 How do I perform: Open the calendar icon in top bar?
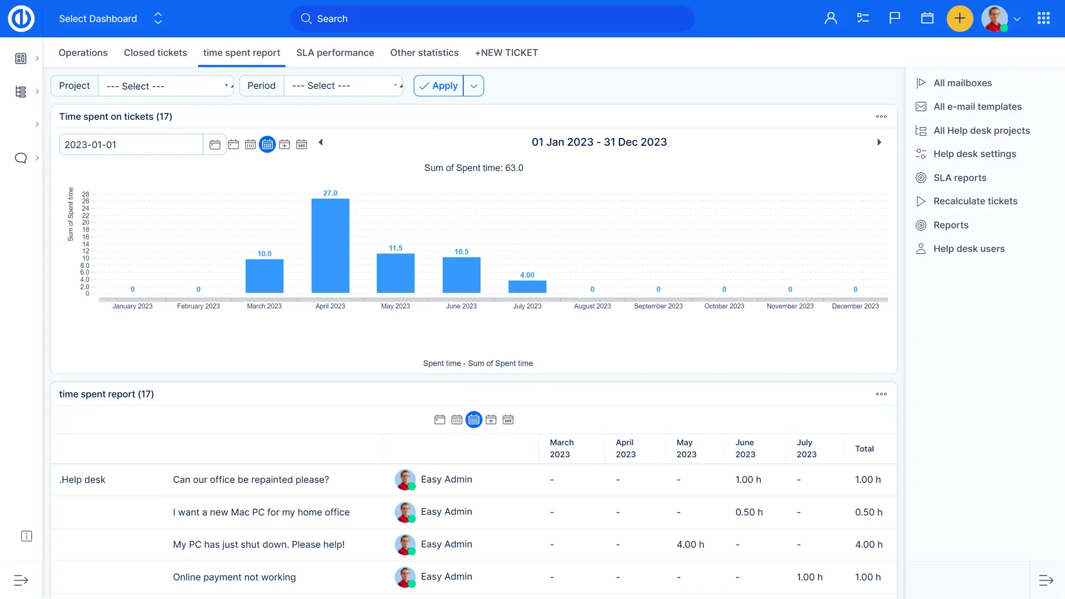(x=927, y=18)
